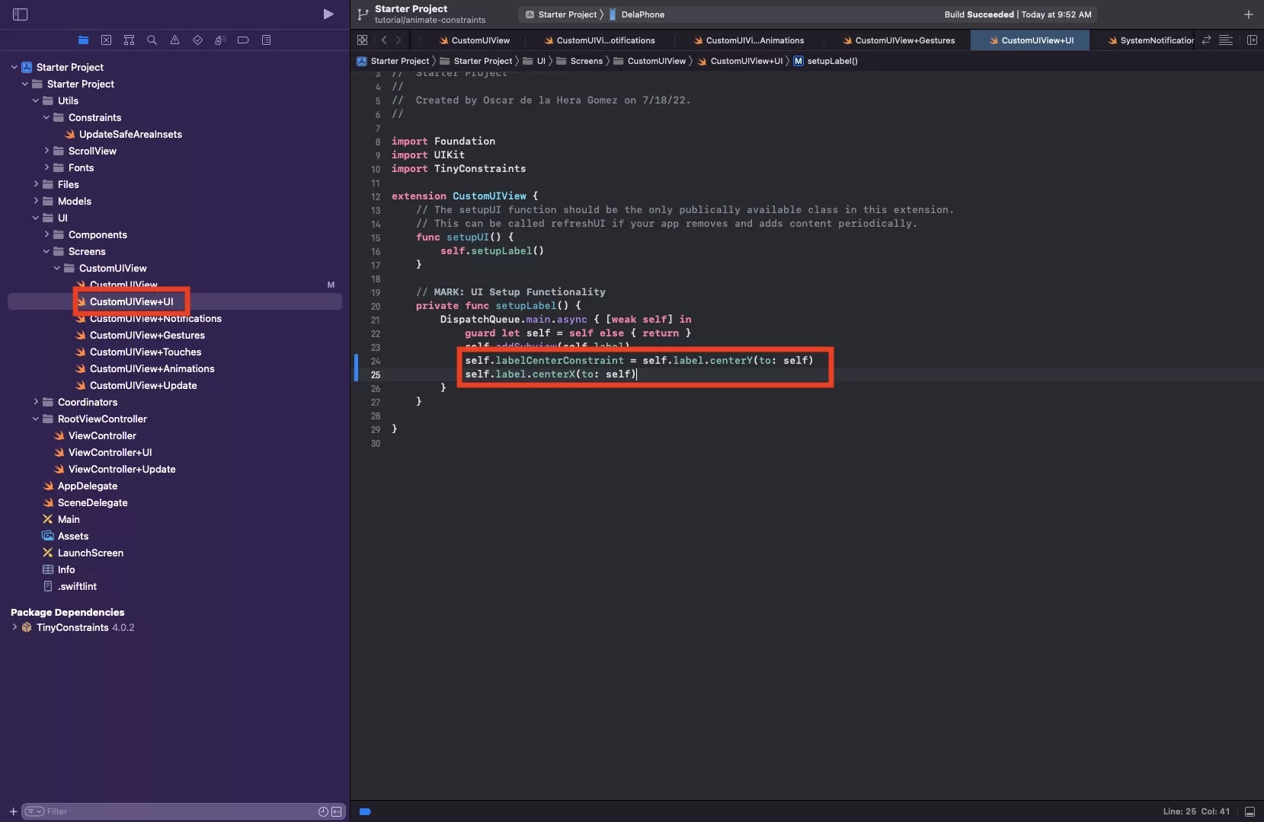Click the Build Succeeded status text

point(979,14)
